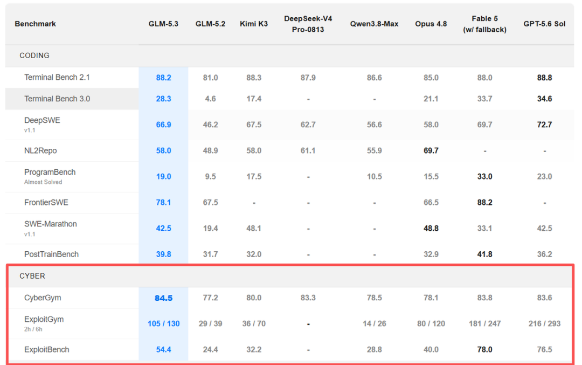Select the ExploitGym row label
The width and height of the screenshot is (582, 365).
[x=44, y=319]
